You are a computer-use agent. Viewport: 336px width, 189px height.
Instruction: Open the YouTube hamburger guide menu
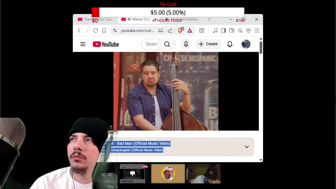pyautogui.click(x=83, y=44)
